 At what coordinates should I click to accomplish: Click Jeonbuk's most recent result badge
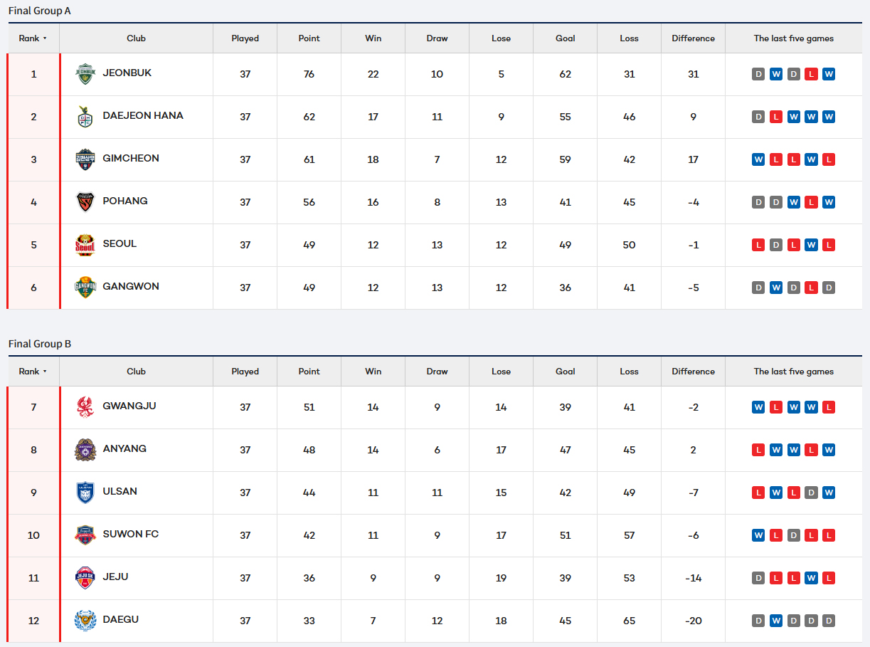click(828, 74)
